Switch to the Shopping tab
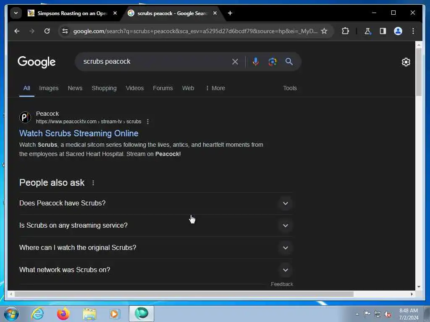 [104, 88]
